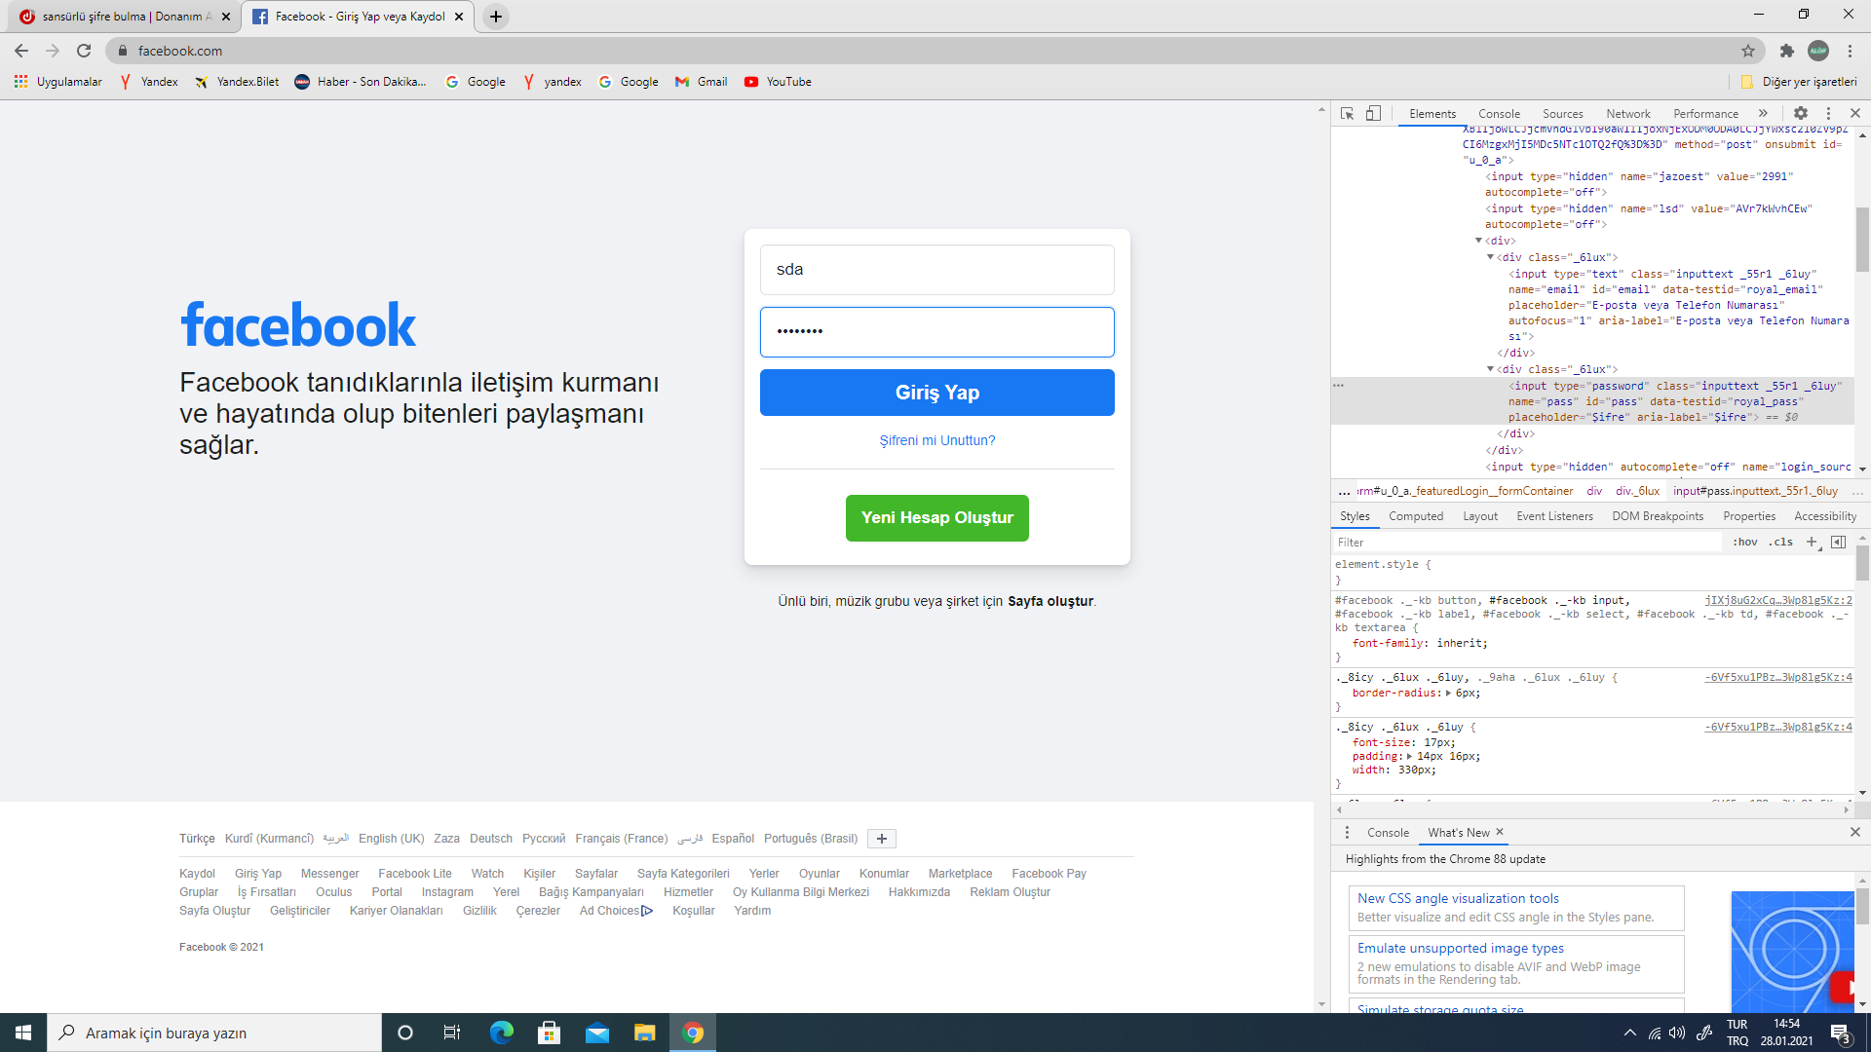
Task: Toggle the device toolbar icon
Action: click(x=1373, y=114)
